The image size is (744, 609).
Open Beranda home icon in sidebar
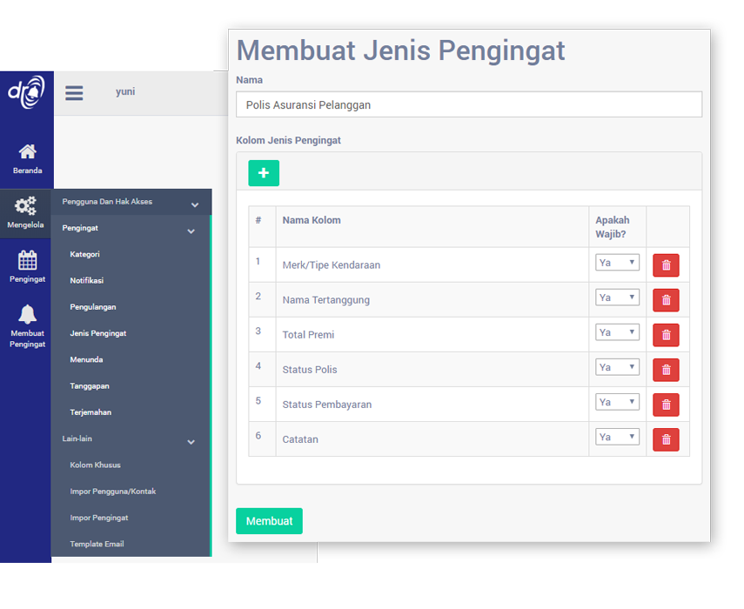tap(27, 152)
